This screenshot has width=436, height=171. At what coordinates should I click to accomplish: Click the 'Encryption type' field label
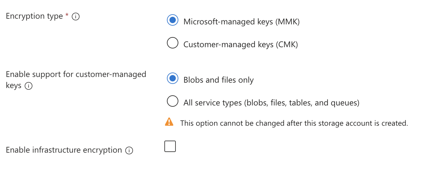pos(34,16)
